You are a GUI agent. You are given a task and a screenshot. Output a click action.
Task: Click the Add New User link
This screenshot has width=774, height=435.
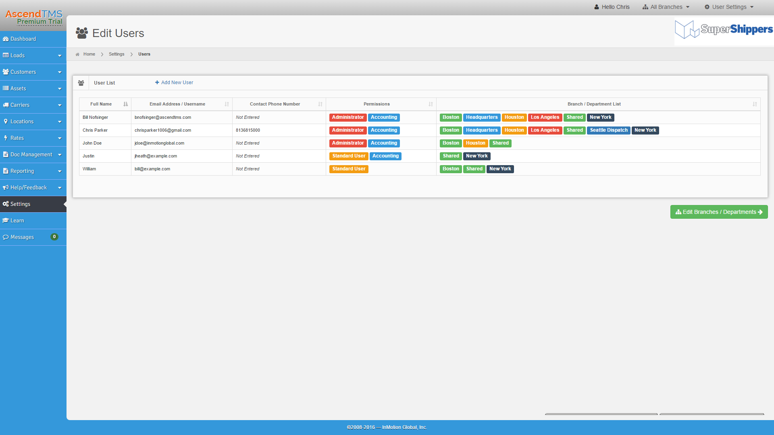(x=174, y=83)
